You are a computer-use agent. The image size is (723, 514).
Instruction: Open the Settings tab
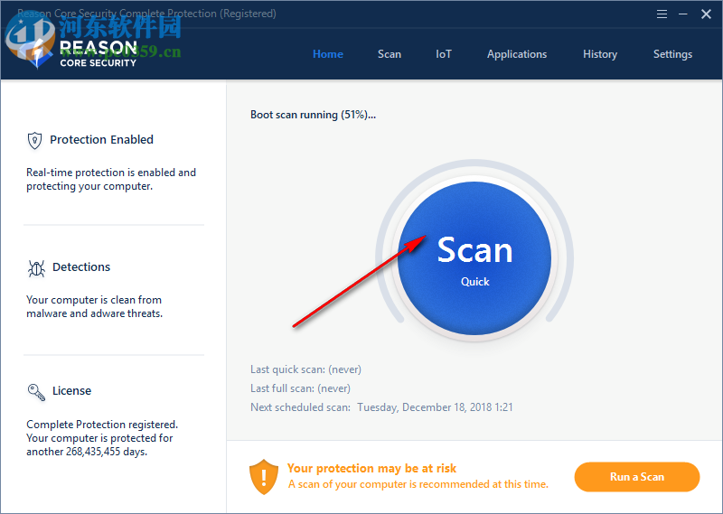[672, 54]
